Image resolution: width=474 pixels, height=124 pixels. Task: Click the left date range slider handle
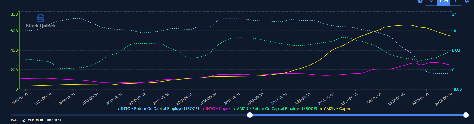click(250, 115)
